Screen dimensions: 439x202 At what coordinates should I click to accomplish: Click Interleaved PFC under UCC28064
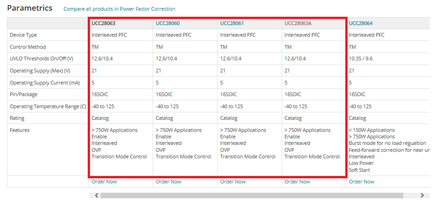pyautogui.click(x=367, y=35)
